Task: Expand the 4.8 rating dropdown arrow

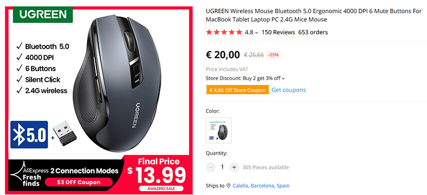Action: (256, 33)
